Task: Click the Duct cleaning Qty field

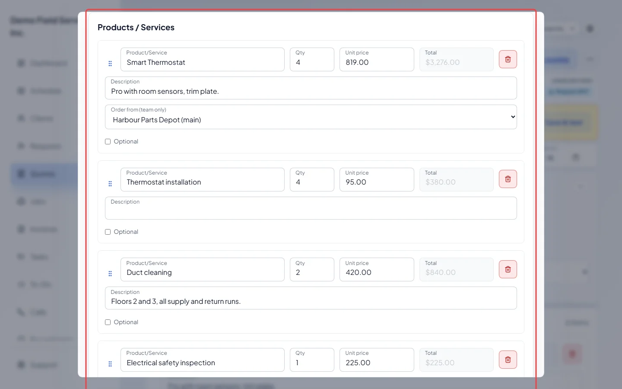Action: (x=312, y=269)
